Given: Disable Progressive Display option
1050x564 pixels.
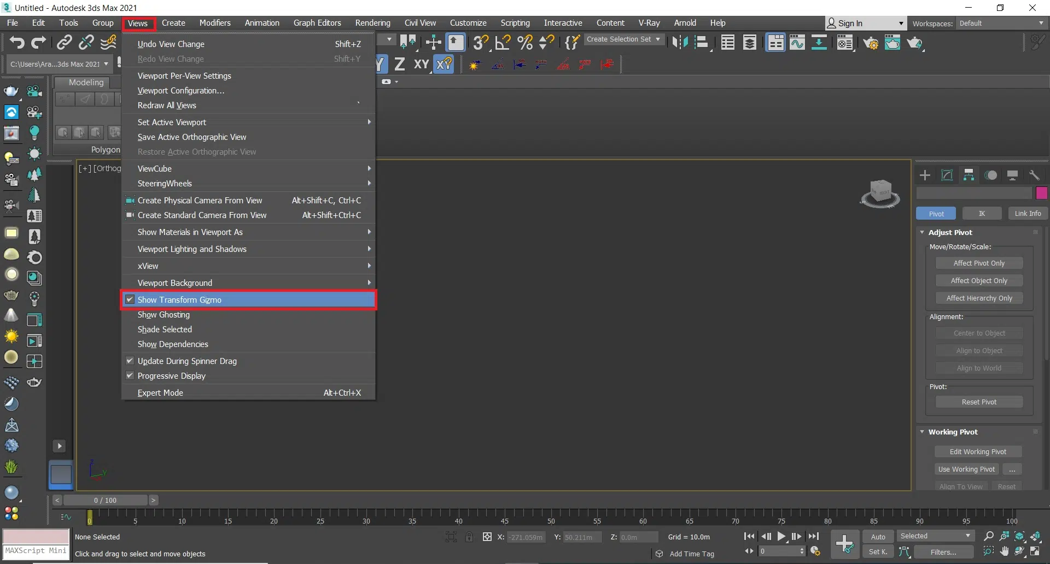Looking at the screenshot, I should pyautogui.click(x=171, y=376).
